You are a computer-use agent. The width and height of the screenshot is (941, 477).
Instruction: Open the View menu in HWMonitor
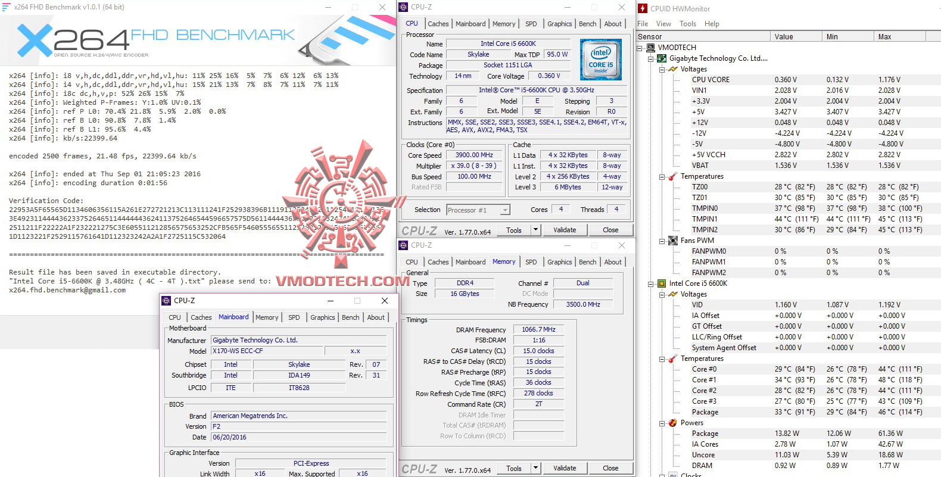tap(663, 24)
